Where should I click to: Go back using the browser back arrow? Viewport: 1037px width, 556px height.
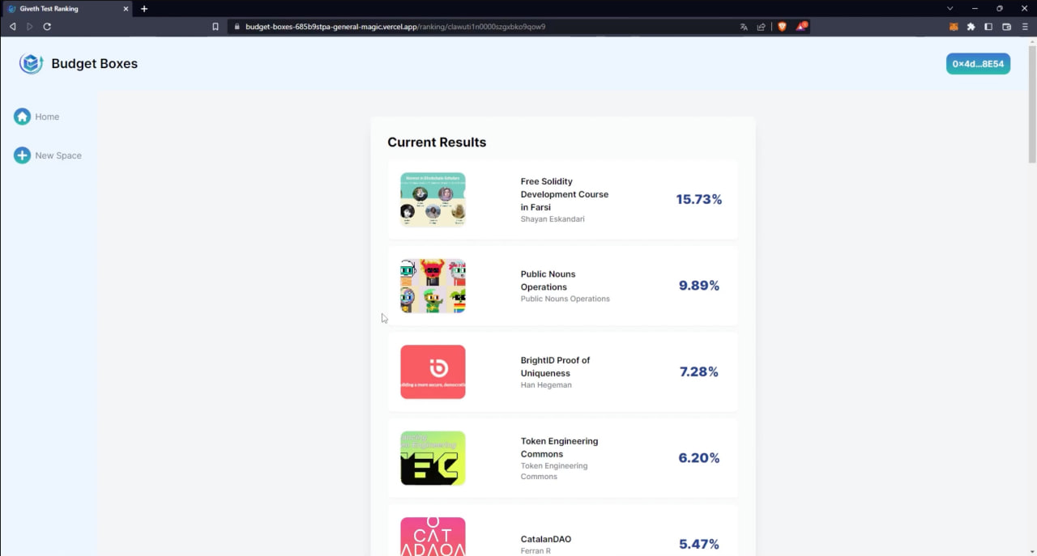pyautogui.click(x=12, y=27)
